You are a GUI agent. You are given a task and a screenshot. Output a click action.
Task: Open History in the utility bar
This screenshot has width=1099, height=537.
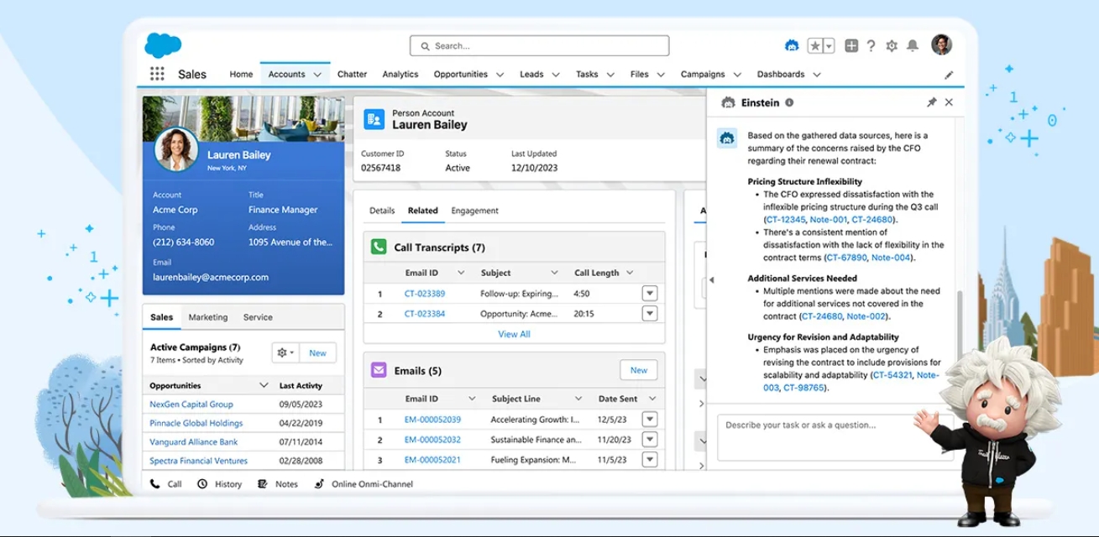click(219, 484)
